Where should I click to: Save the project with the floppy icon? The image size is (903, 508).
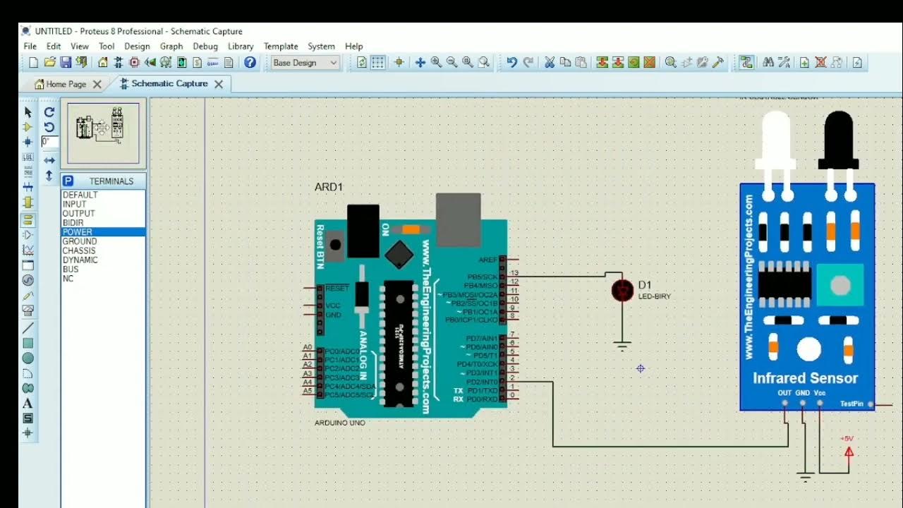tap(66, 63)
